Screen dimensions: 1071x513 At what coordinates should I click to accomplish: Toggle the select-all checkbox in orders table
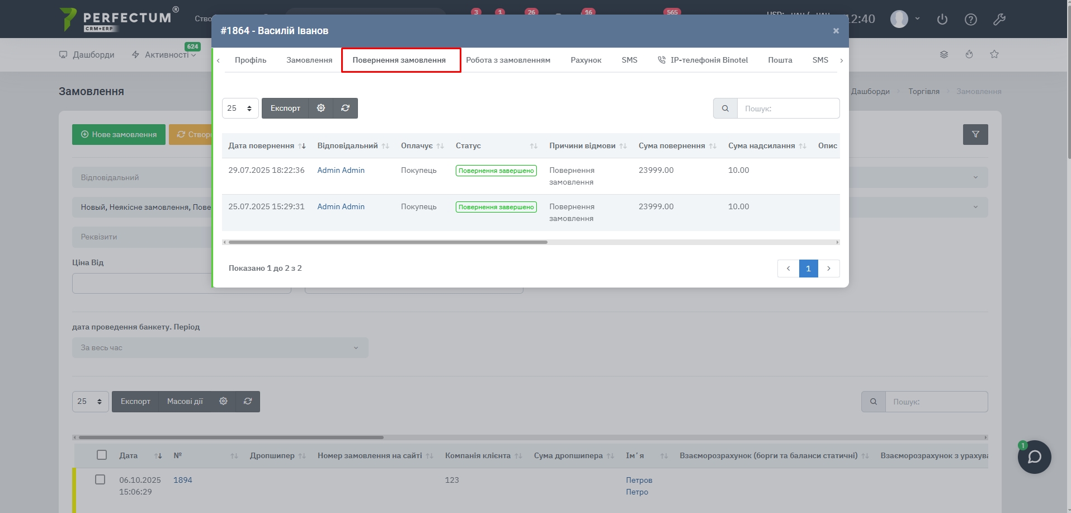102,455
